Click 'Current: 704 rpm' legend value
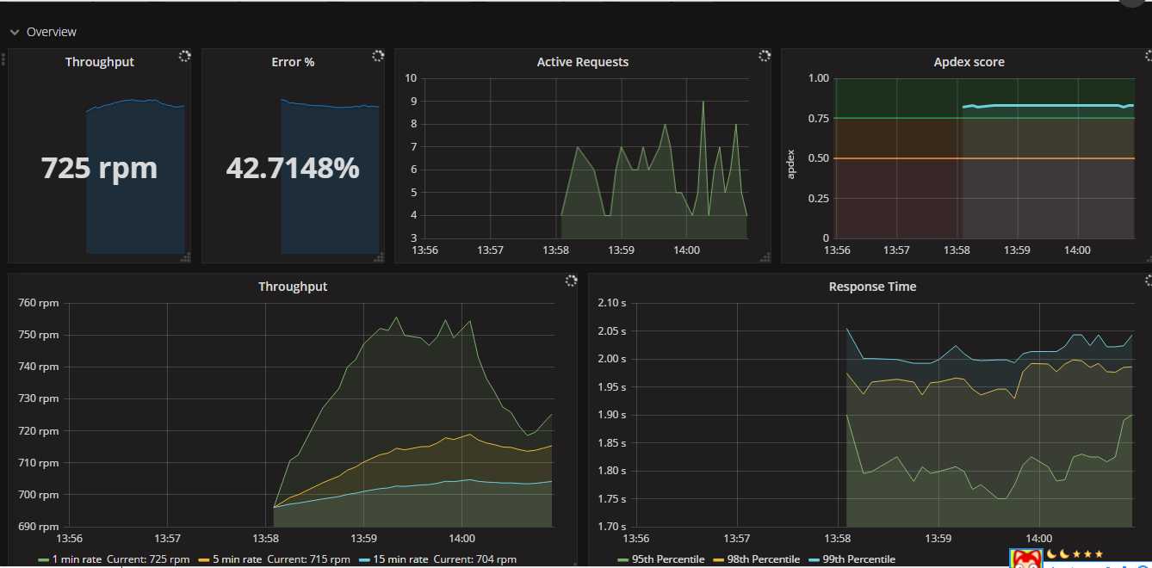The image size is (1152, 568). click(x=475, y=559)
